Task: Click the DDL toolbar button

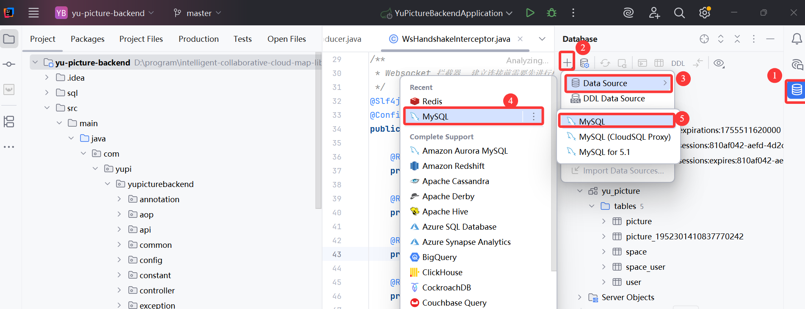Action: point(678,63)
